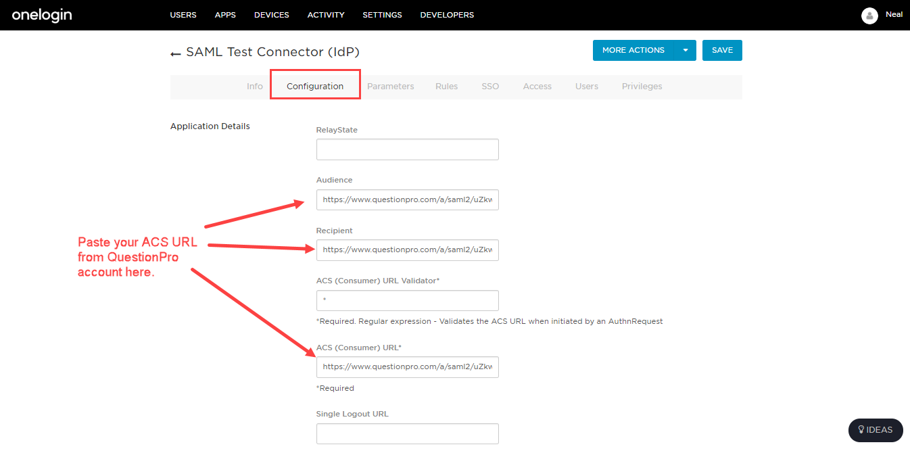Viewport: 910px width, 451px height.
Task: Click the back arrow beside SAML Test Connector
Action: point(176,53)
